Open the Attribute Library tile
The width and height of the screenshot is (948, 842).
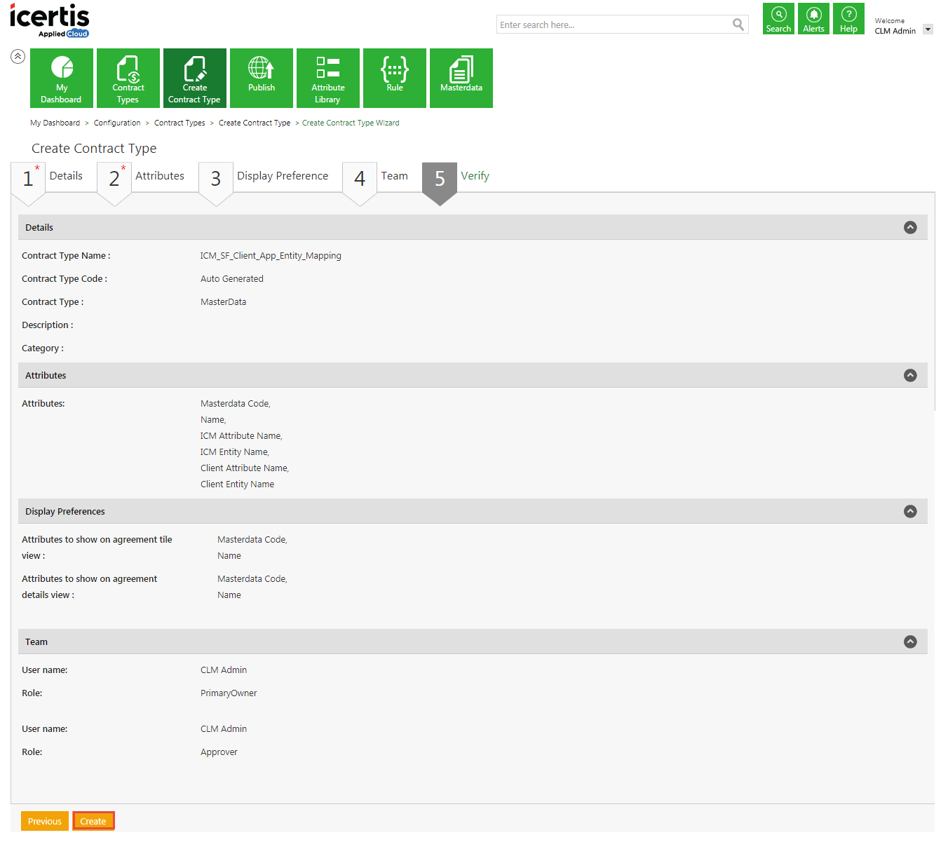click(328, 78)
